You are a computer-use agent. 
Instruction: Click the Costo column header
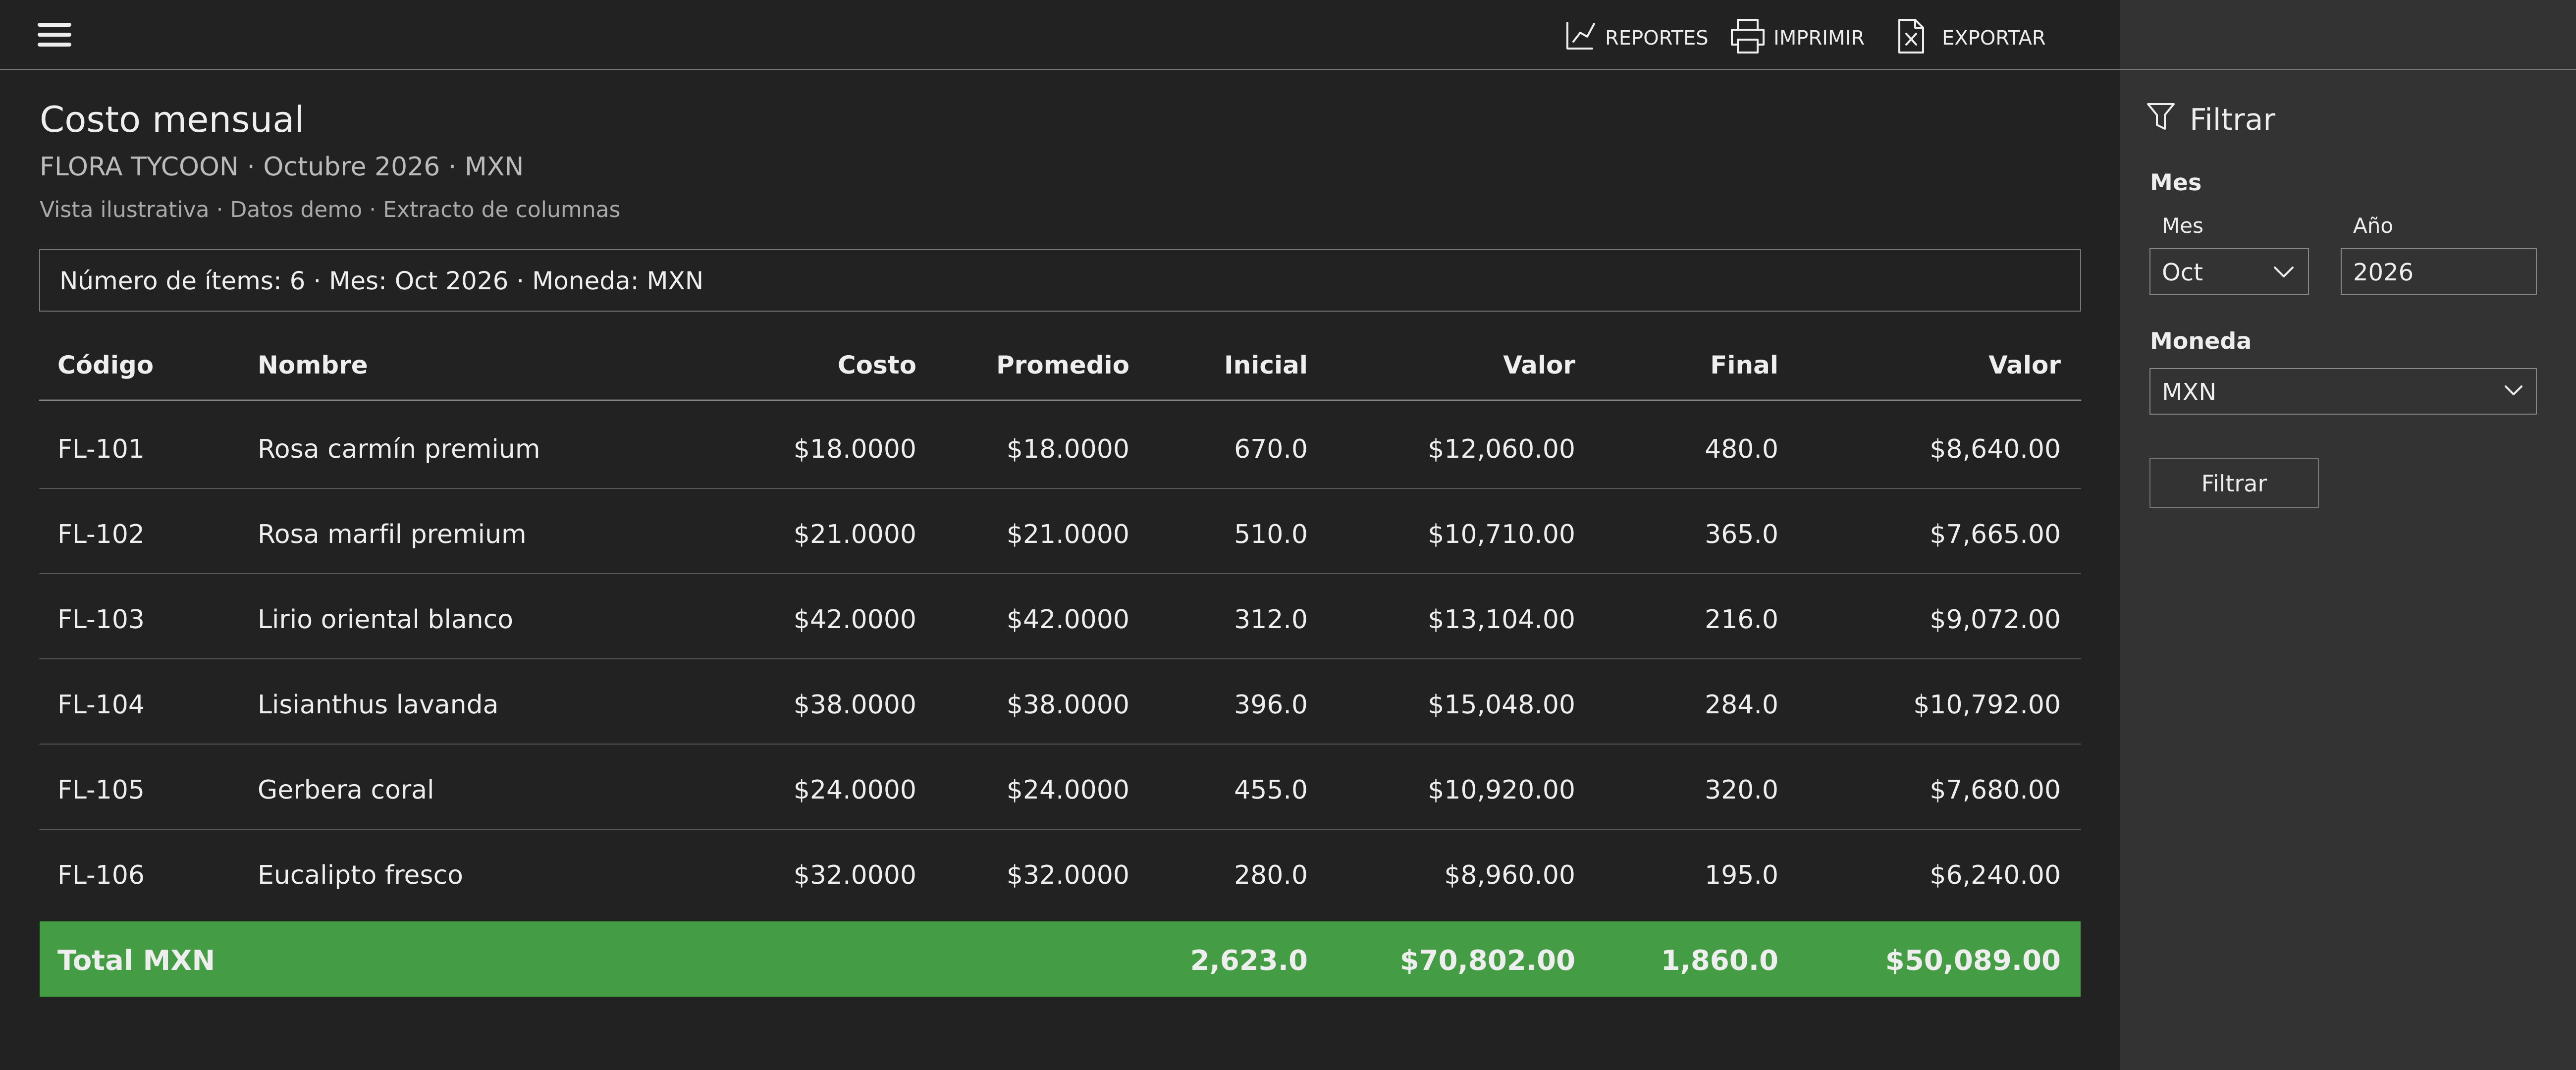(x=876, y=365)
